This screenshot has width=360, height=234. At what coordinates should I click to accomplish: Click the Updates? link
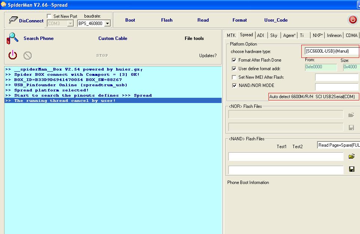208,56
